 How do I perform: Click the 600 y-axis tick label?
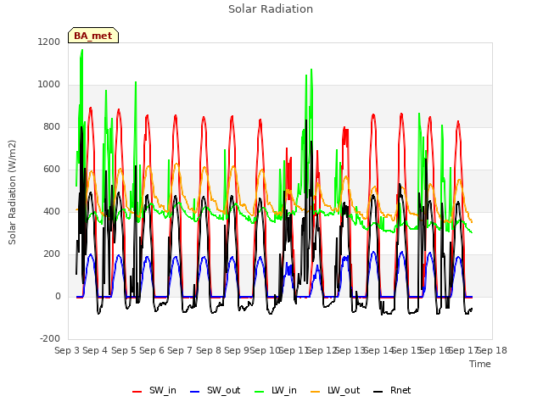coord(52,170)
